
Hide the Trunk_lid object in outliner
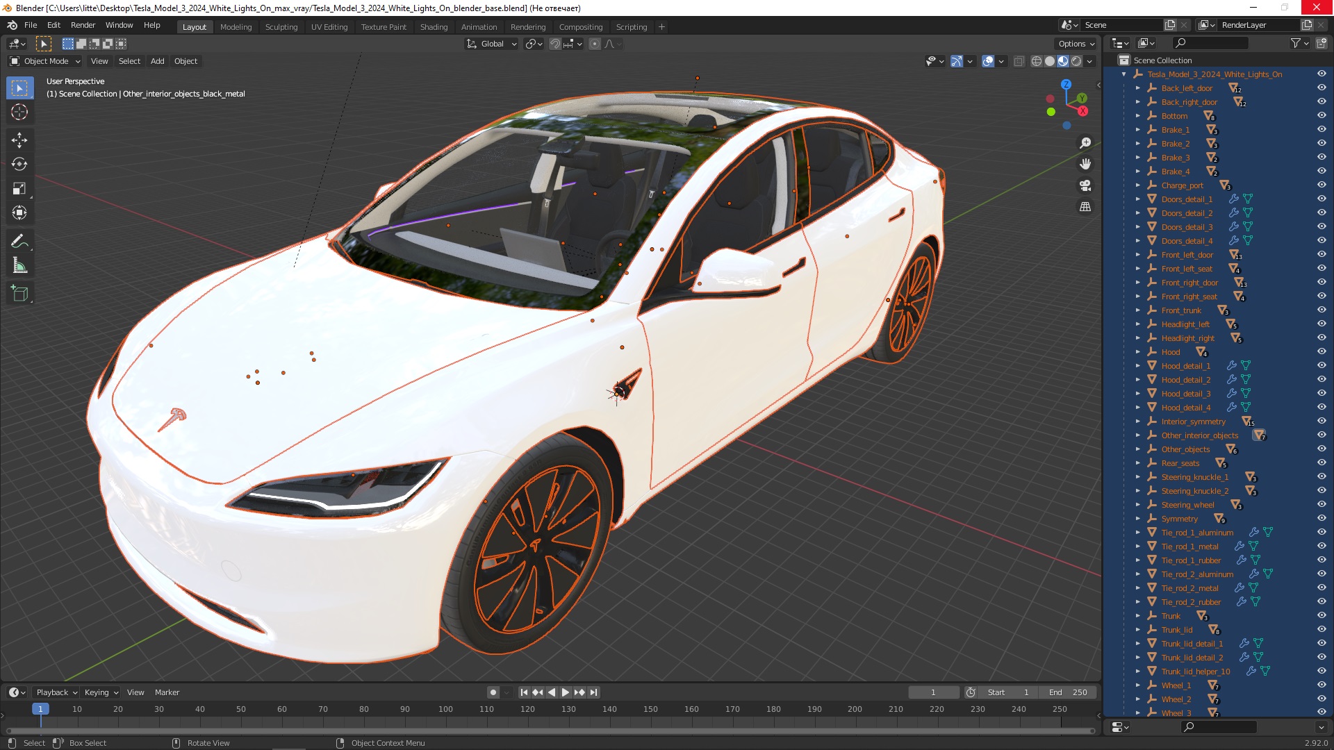1321,630
